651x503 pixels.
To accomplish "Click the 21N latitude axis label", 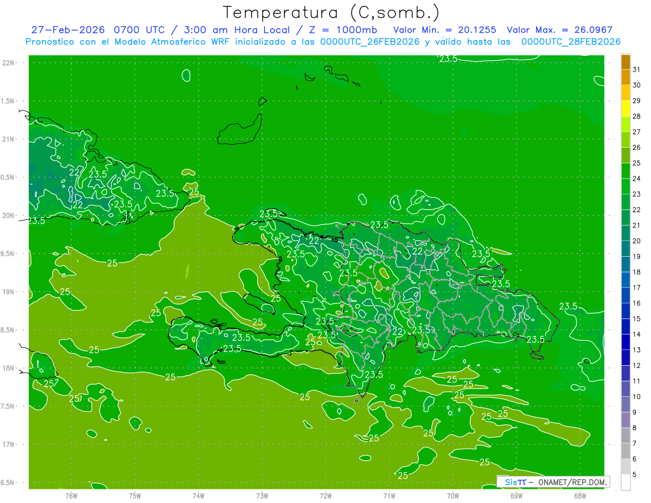I will (8, 139).
